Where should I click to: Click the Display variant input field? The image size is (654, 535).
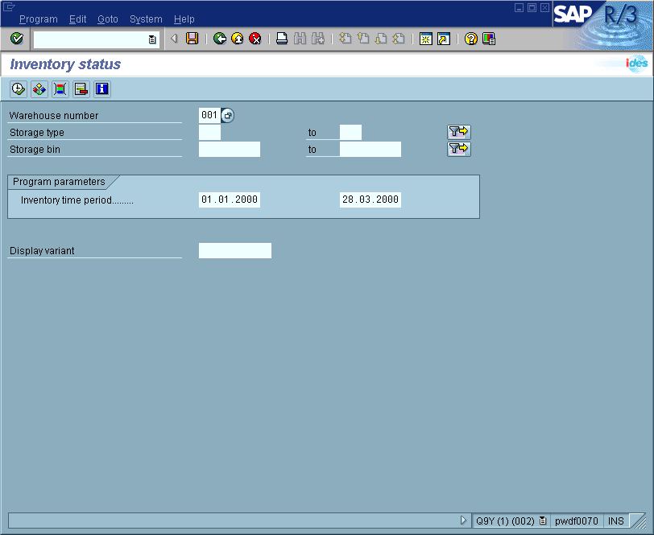pyautogui.click(x=234, y=251)
